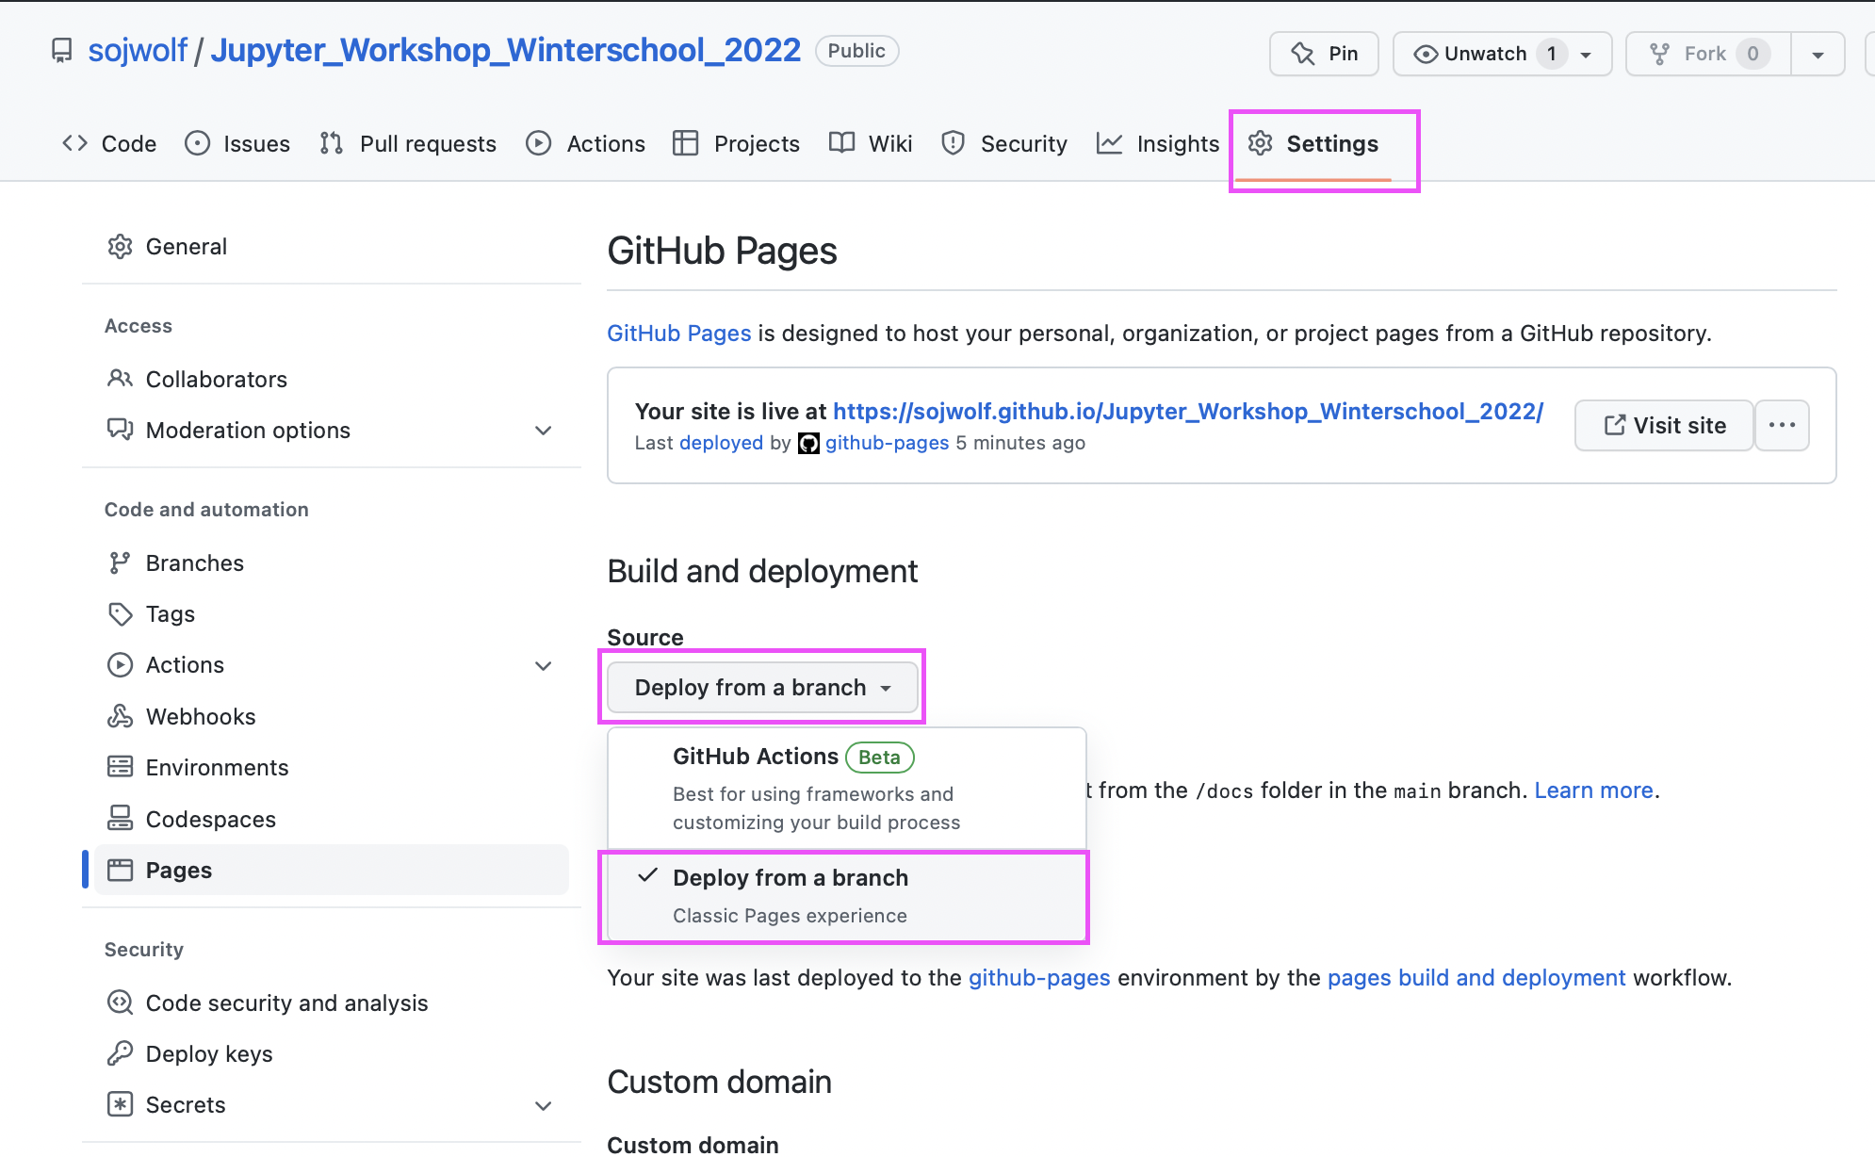Screen dimensions: 1875x1157
Task: Click the Visit site button
Action: coord(1664,426)
